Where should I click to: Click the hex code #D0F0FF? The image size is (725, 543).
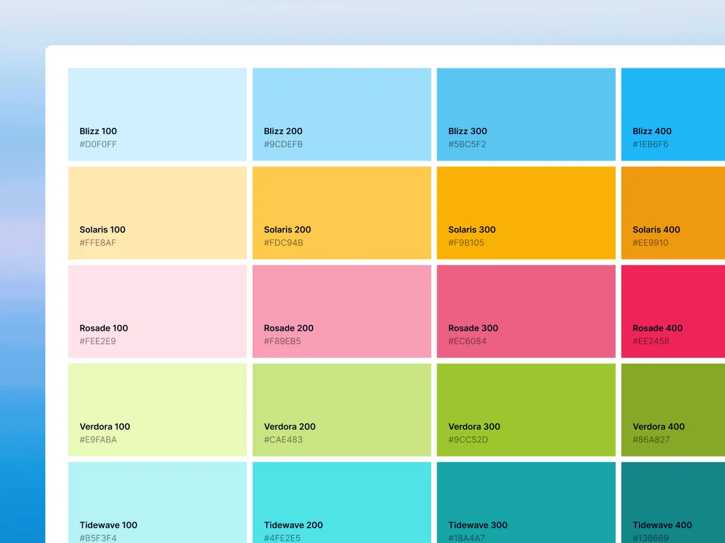pos(98,144)
